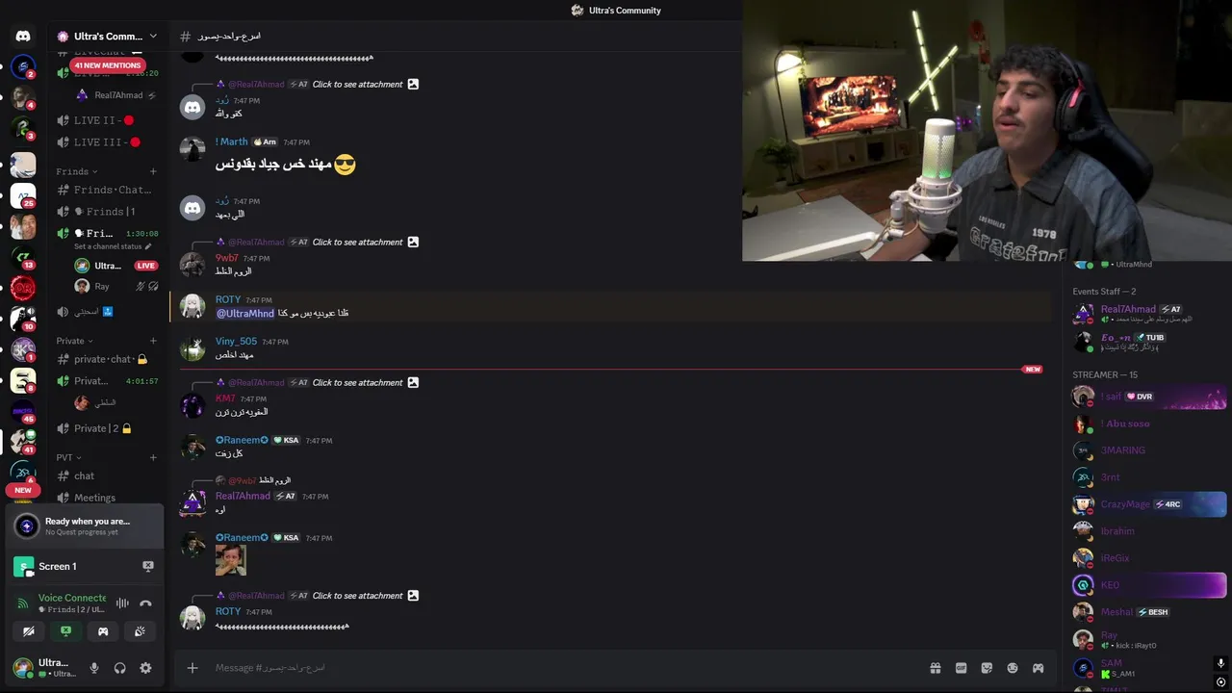
Task: Toggle headphones deafen in user panel
Action: pyautogui.click(x=120, y=668)
